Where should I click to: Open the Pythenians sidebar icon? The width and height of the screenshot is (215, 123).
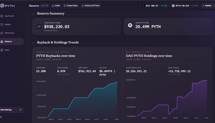pos(2,33)
